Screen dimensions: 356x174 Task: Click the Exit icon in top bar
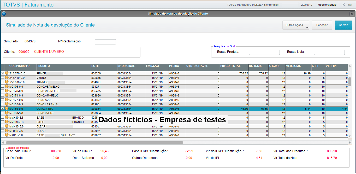(x=344, y=5)
